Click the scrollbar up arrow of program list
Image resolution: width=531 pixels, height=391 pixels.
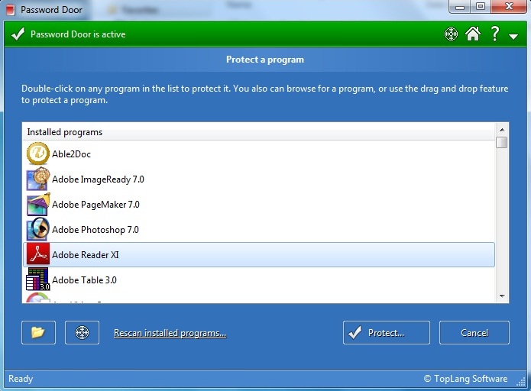click(x=502, y=130)
